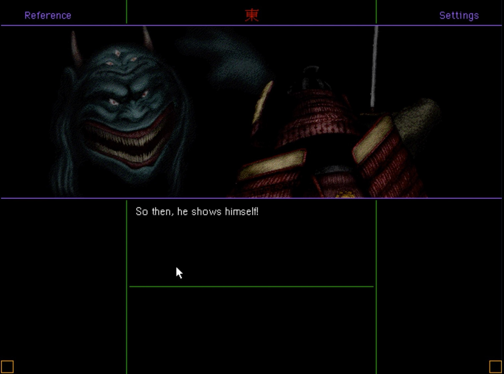Screen dimensions: 504x374
Task: Click the dialogue text "So then, he shows himself!"
Action: point(197,212)
